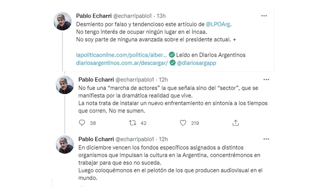Open more options on first tweet
332x187 pixels.
pyautogui.click(x=264, y=16)
